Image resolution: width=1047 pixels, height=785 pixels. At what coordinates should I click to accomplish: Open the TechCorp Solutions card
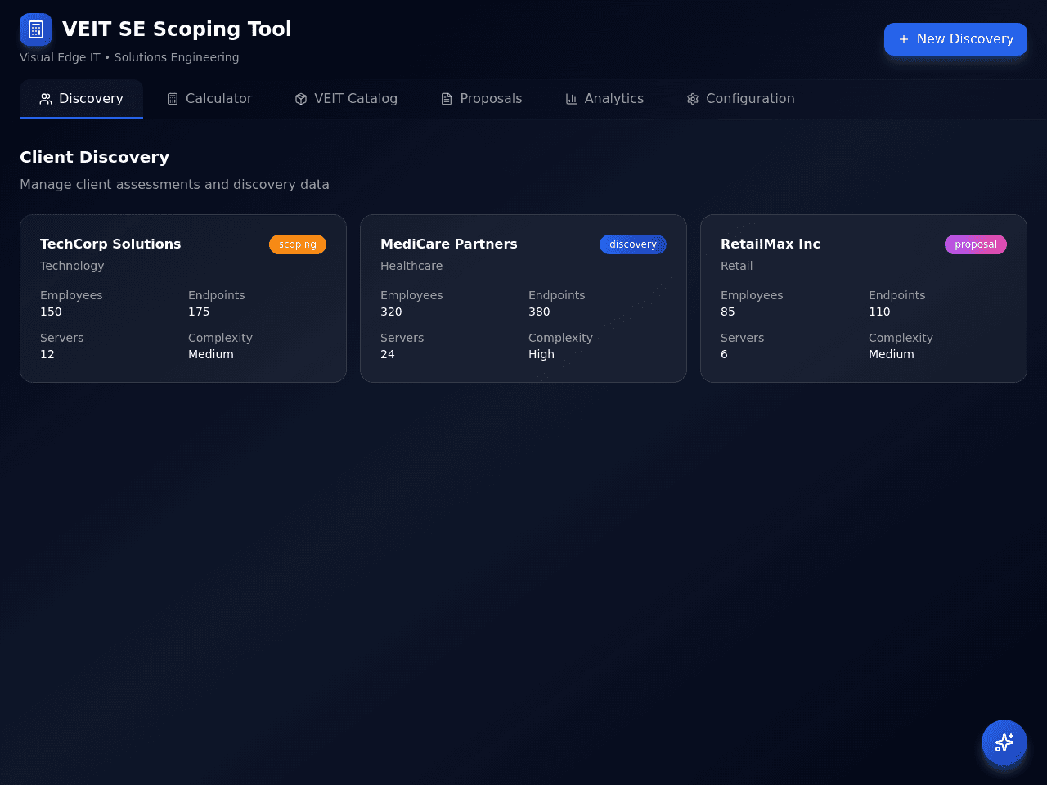click(183, 298)
